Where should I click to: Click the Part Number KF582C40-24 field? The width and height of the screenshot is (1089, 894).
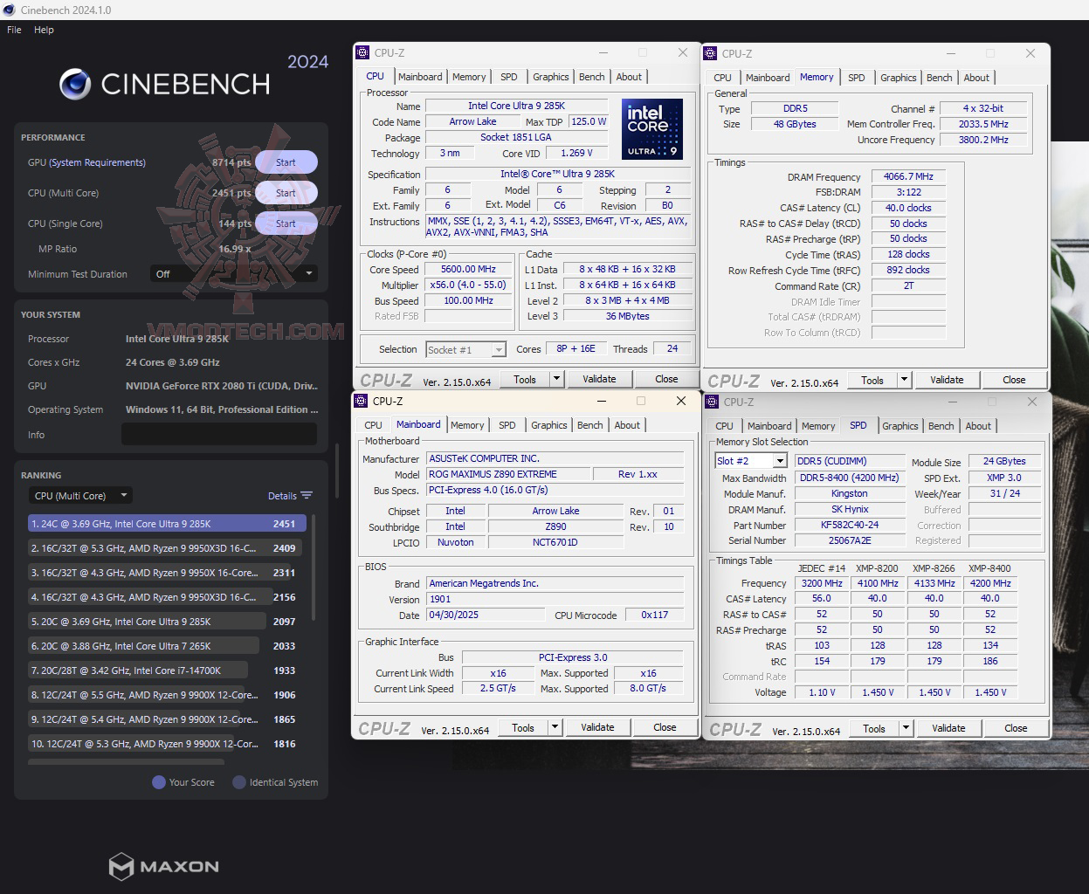point(849,525)
